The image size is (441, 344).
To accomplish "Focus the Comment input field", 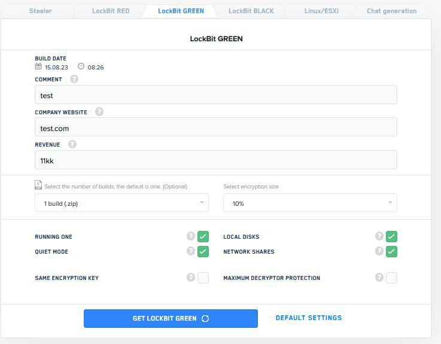I will tap(216, 95).
